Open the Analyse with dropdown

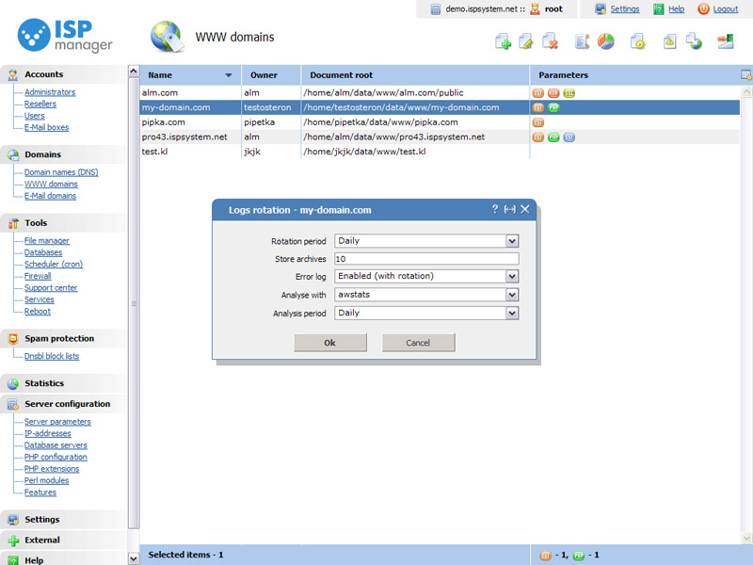(512, 295)
